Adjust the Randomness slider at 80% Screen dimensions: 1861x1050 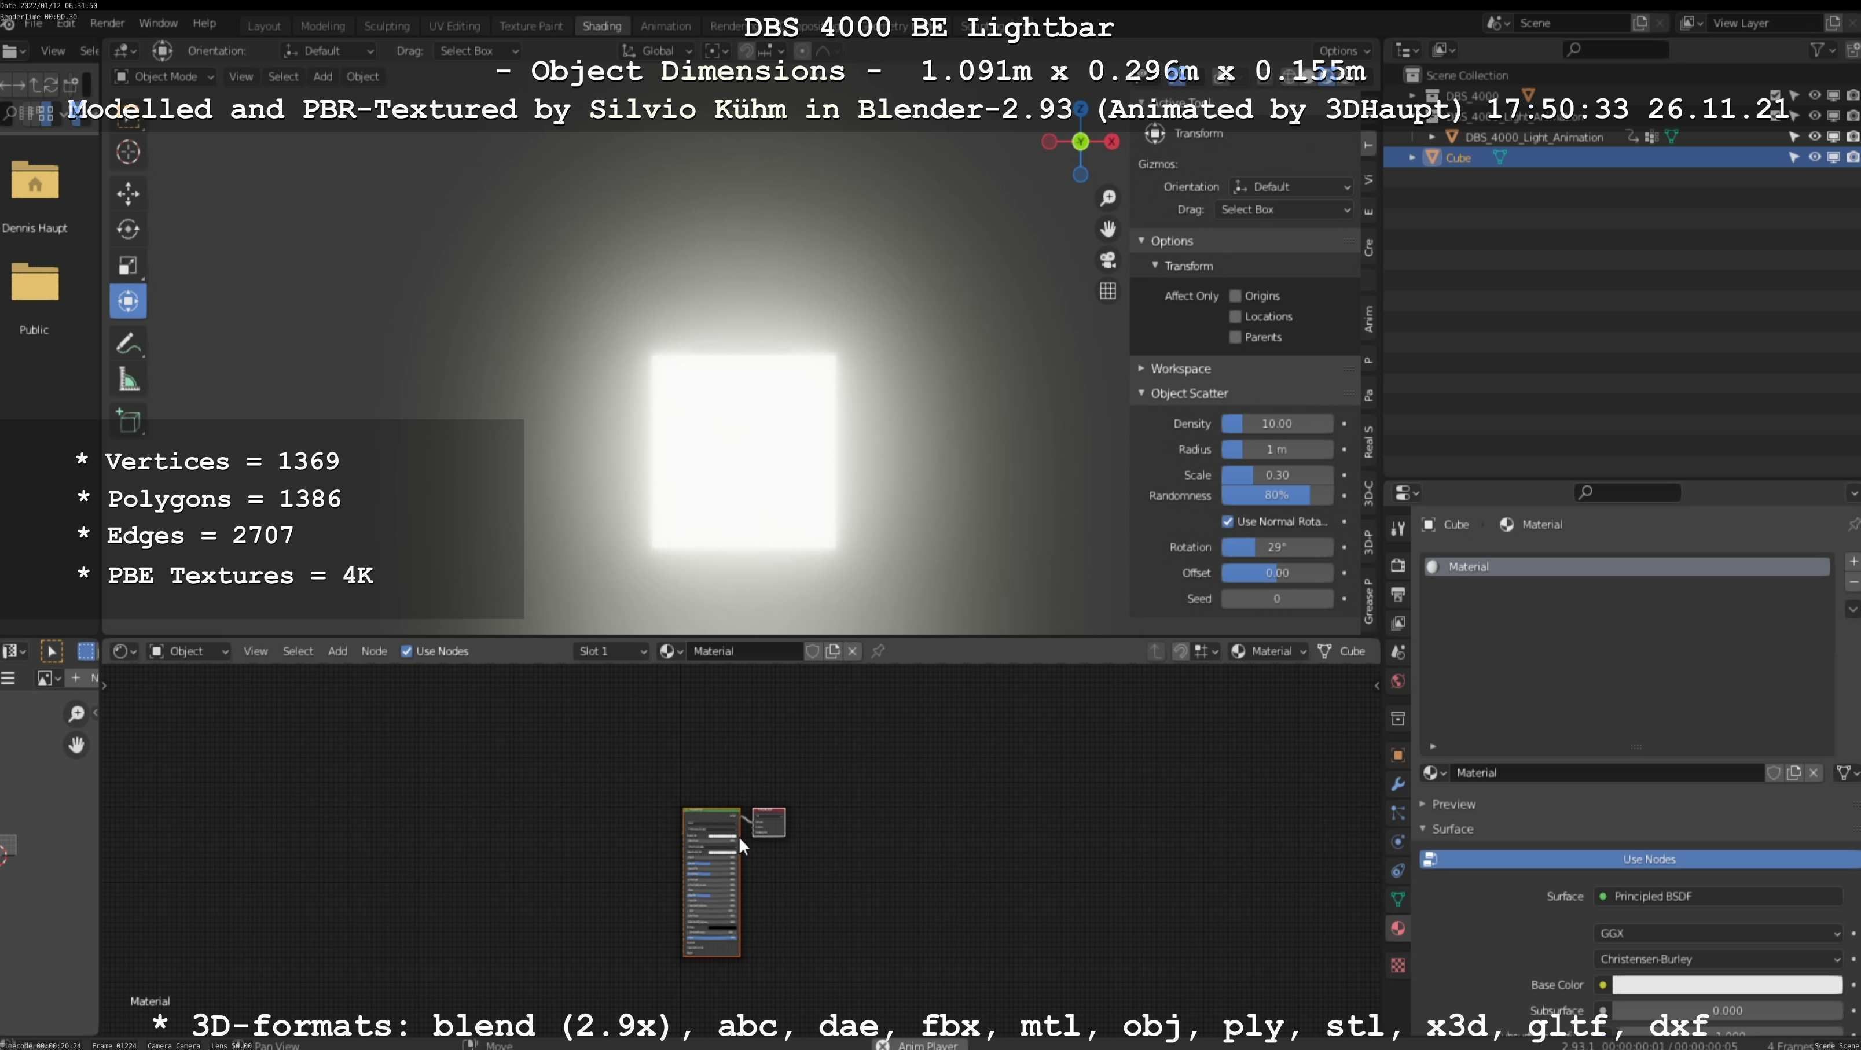(1276, 495)
